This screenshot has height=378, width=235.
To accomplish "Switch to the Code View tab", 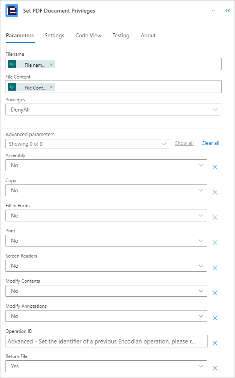I will click(x=88, y=35).
